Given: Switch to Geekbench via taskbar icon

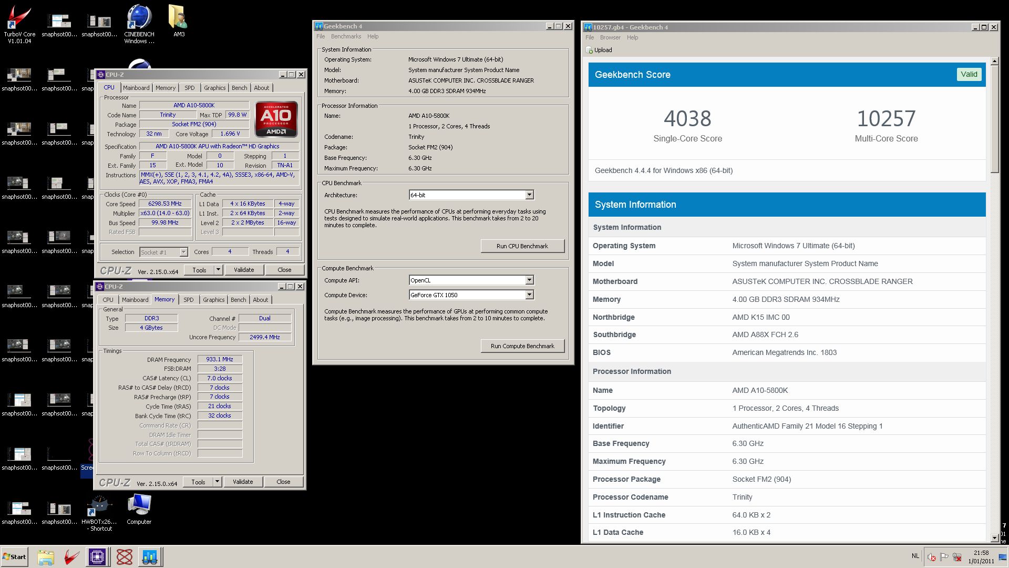Looking at the screenshot, I should click(150, 557).
